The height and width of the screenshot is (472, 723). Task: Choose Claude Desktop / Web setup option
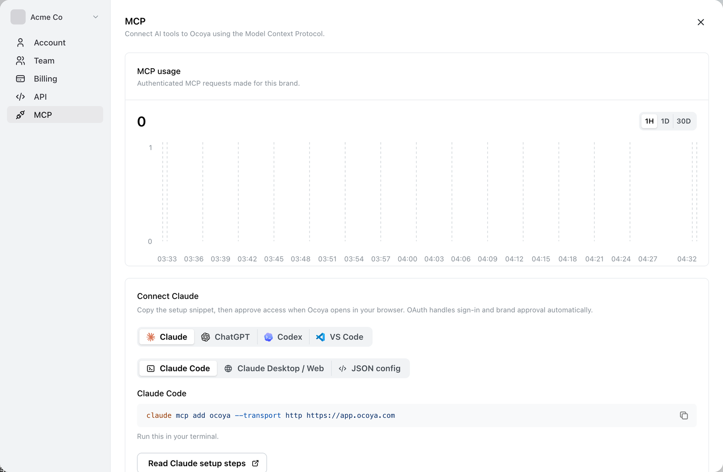pos(274,369)
